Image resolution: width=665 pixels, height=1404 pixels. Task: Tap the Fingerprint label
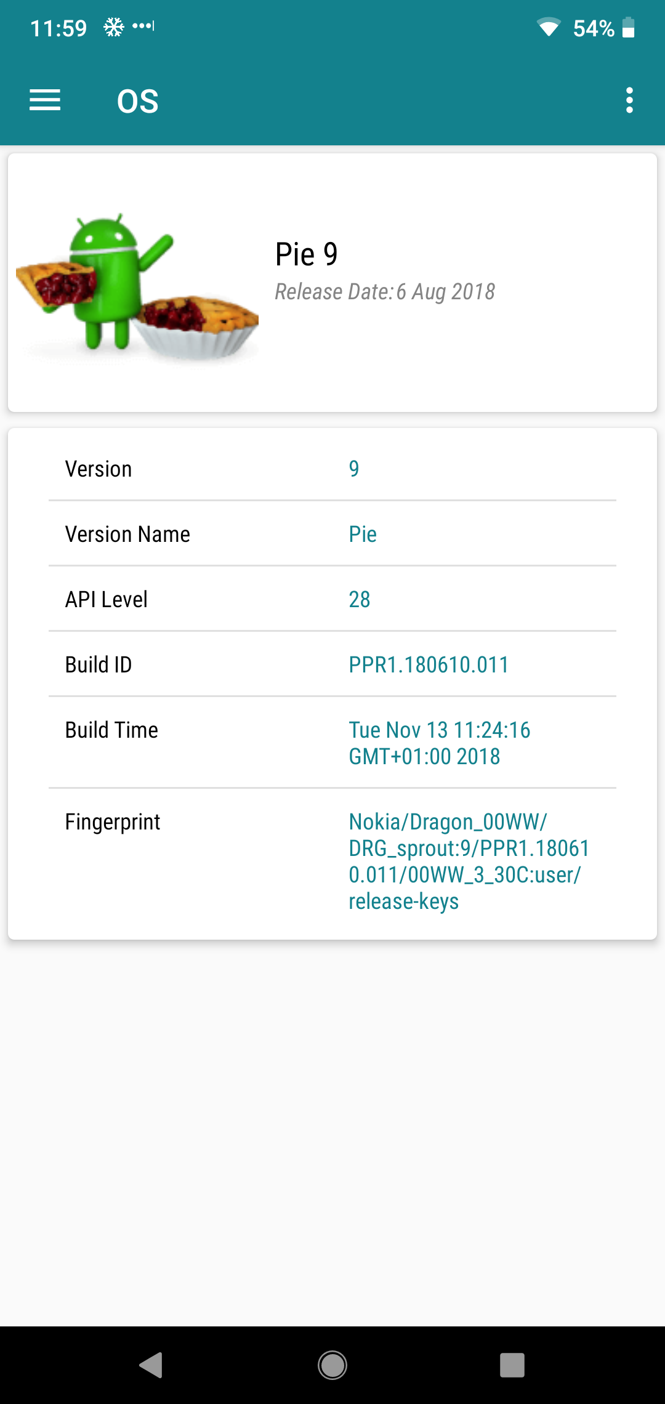click(113, 822)
